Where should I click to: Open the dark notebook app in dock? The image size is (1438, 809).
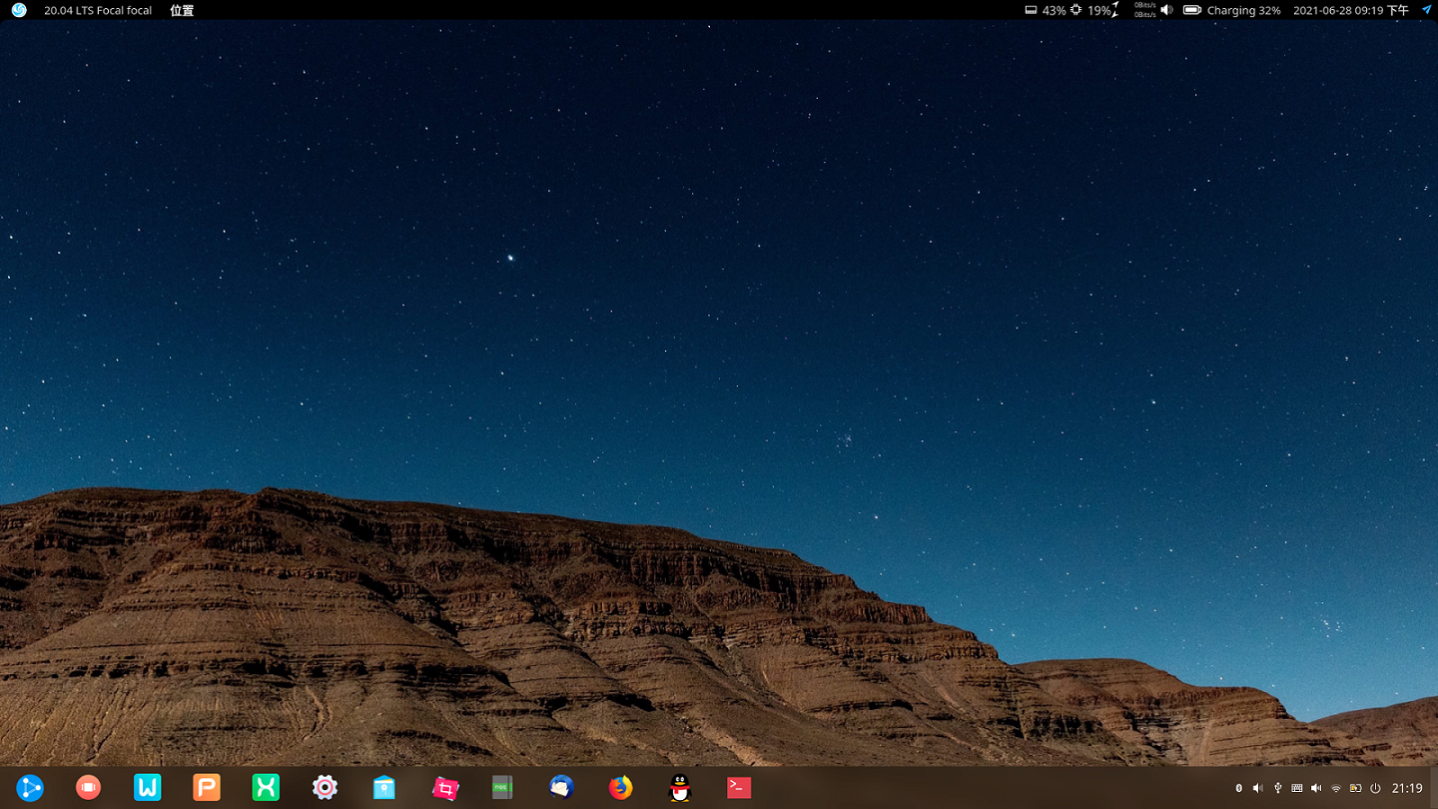point(502,788)
